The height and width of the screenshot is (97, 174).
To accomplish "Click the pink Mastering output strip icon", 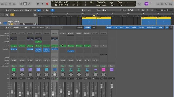I will 103,70.
